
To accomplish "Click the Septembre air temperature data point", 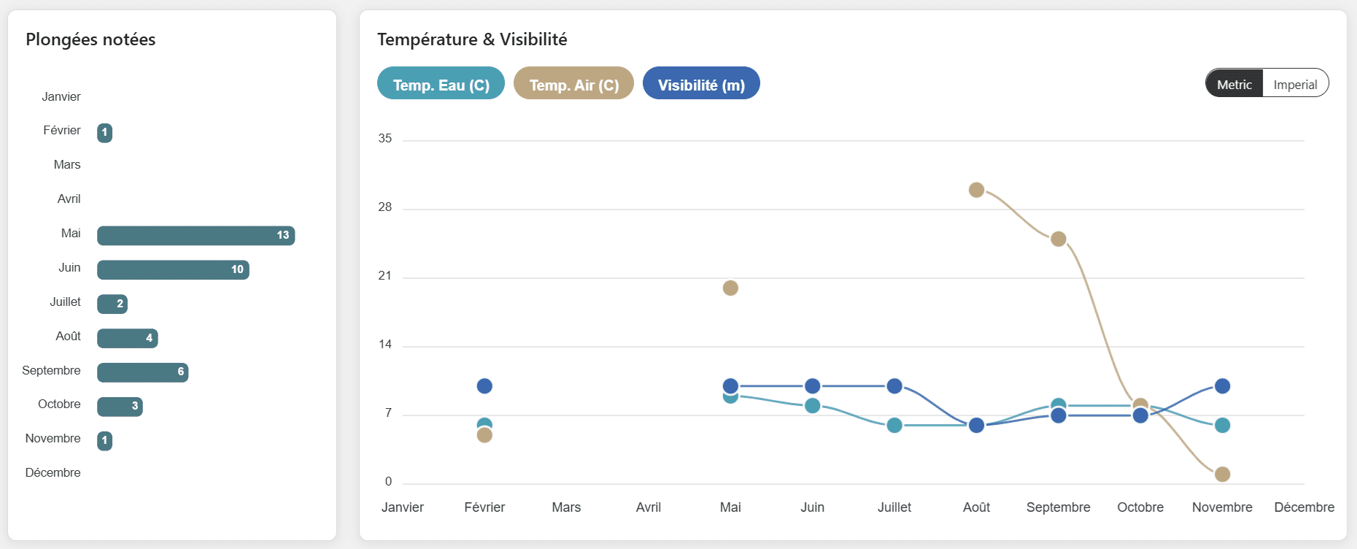I will tap(1059, 239).
